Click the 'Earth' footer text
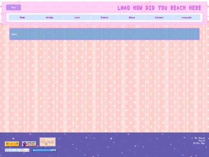 (202, 141)
